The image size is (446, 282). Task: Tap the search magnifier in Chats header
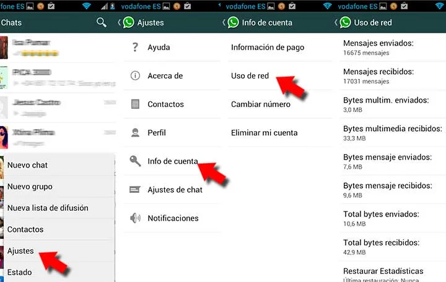click(102, 22)
